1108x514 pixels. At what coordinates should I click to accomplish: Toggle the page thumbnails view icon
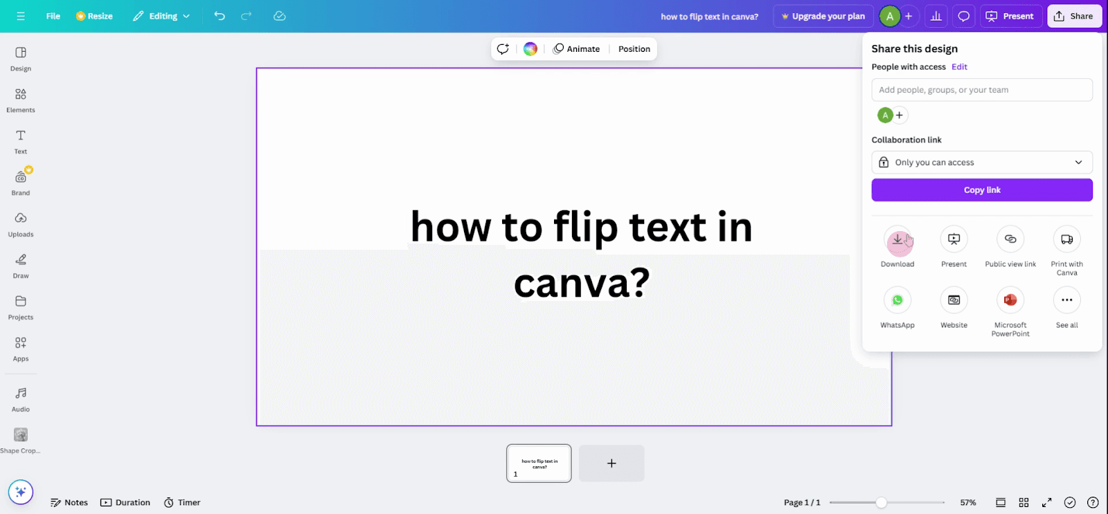coord(1001,502)
